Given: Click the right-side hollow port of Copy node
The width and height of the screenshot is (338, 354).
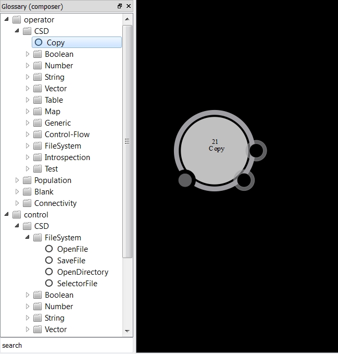Looking at the screenshot, I should pyautogui.click(x=256, y=151).
